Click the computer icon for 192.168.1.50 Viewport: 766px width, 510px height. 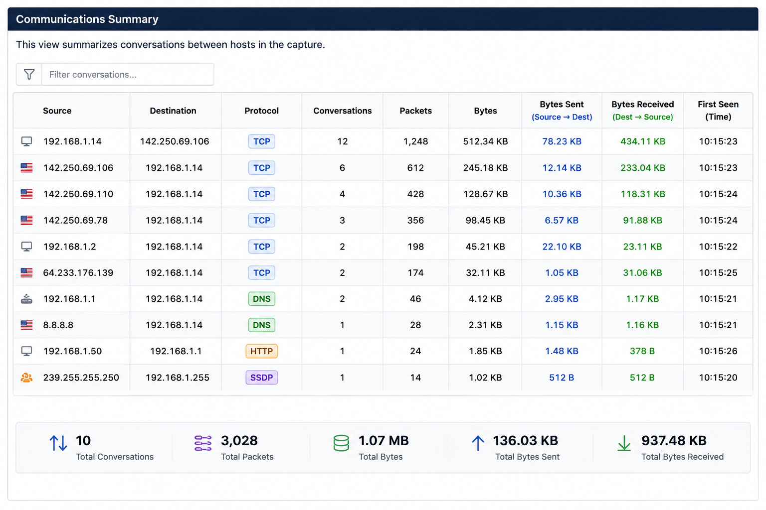tap(26, 351)
